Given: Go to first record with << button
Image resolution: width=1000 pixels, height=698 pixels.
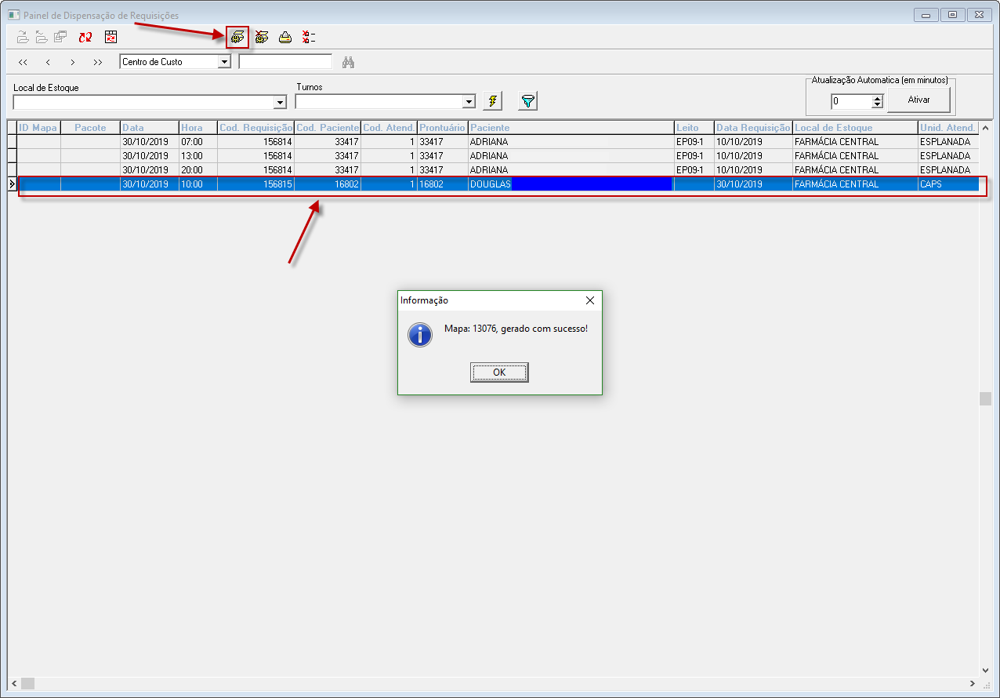Looking at the screenshot, I should point(23,62).
